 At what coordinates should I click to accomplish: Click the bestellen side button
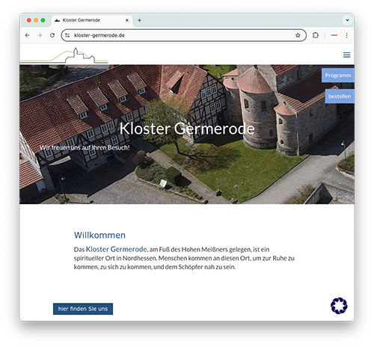(x=340, y=96)
